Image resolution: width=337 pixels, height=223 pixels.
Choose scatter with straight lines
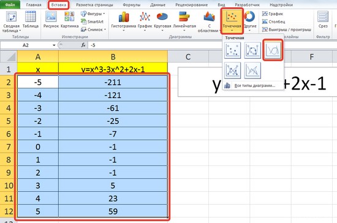pyautogui.click(x=252, y=70)
